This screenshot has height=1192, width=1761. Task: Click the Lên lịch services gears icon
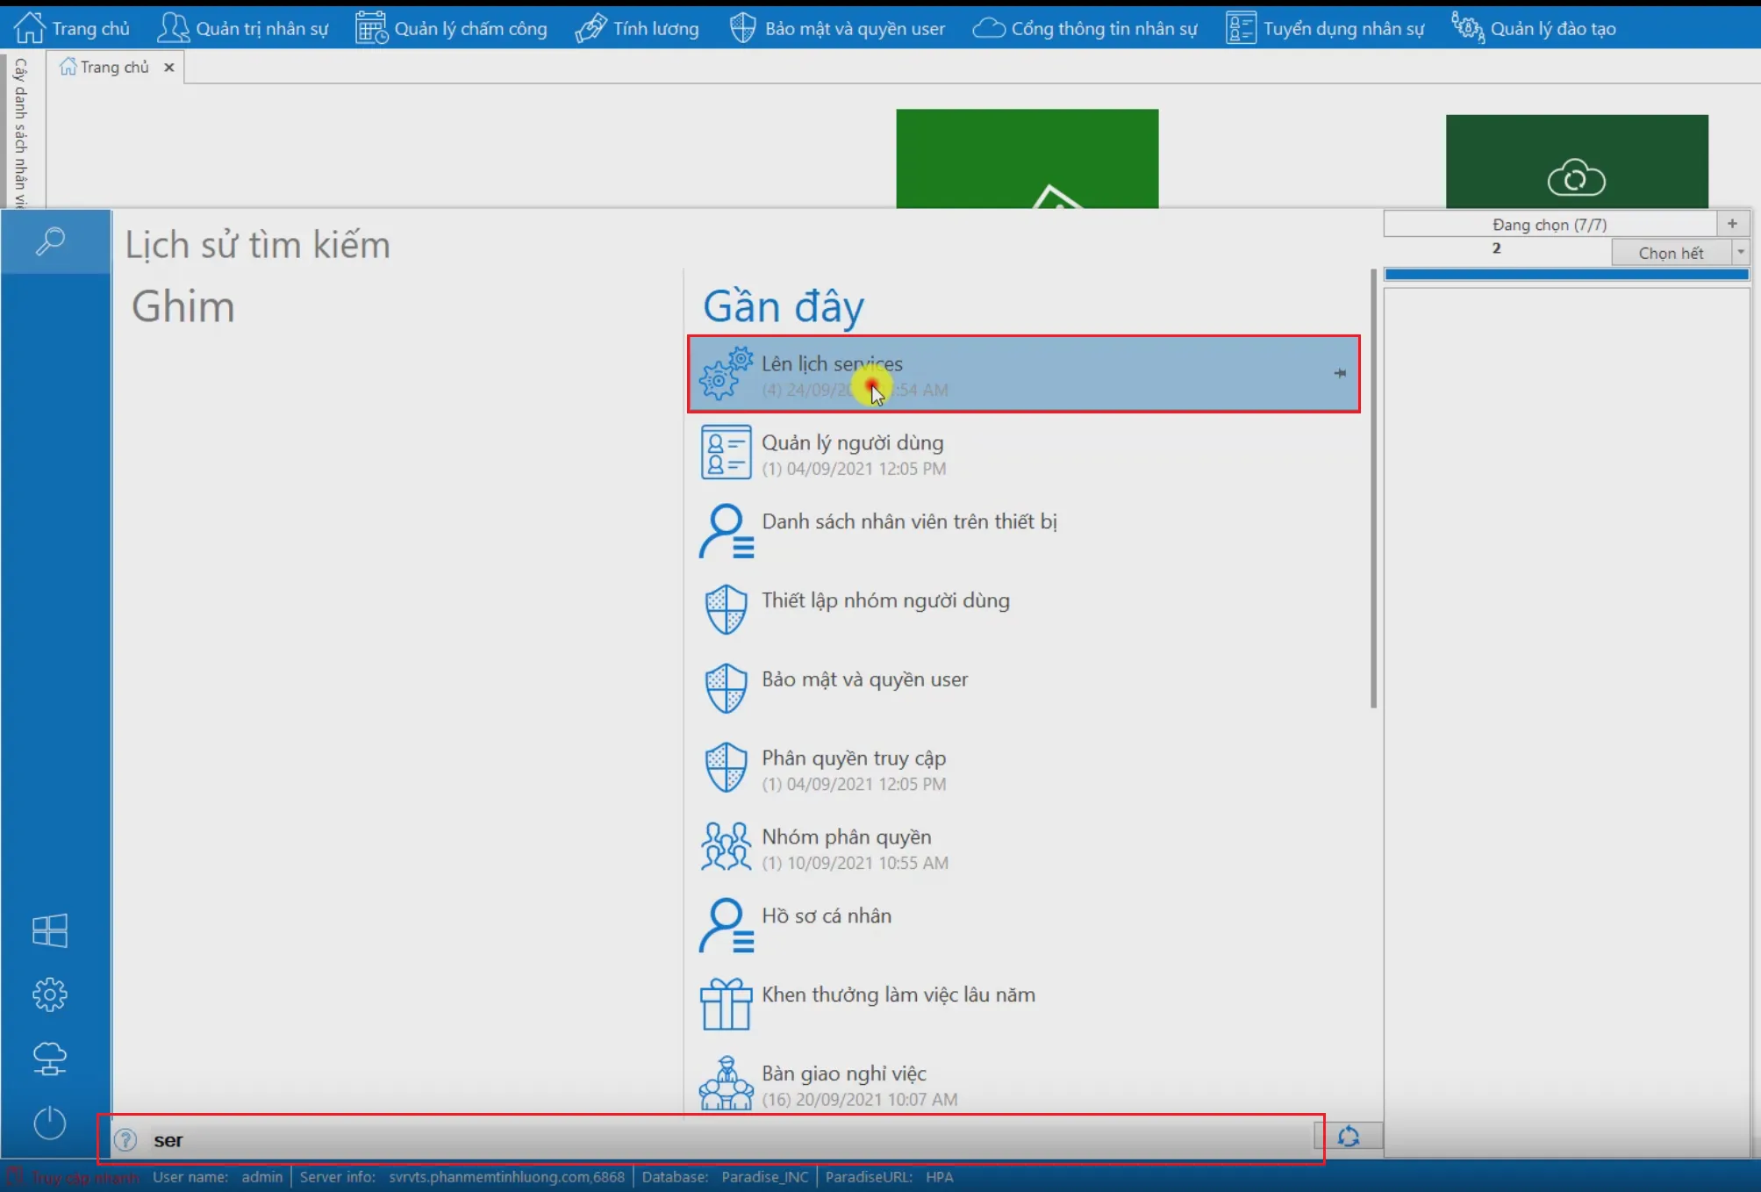coord(726,373)
